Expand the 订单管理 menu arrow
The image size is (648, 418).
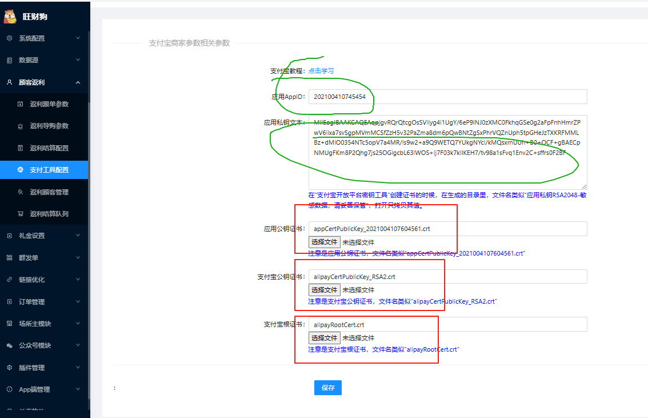pos(78,302)
